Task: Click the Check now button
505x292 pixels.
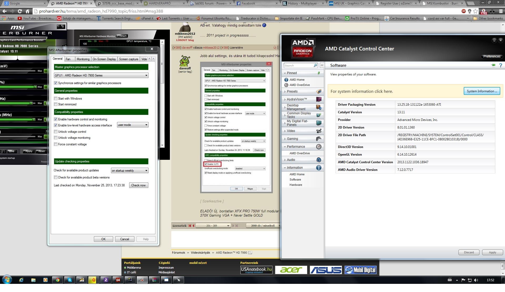Action: pyautogui.click(x=139, y=185)
